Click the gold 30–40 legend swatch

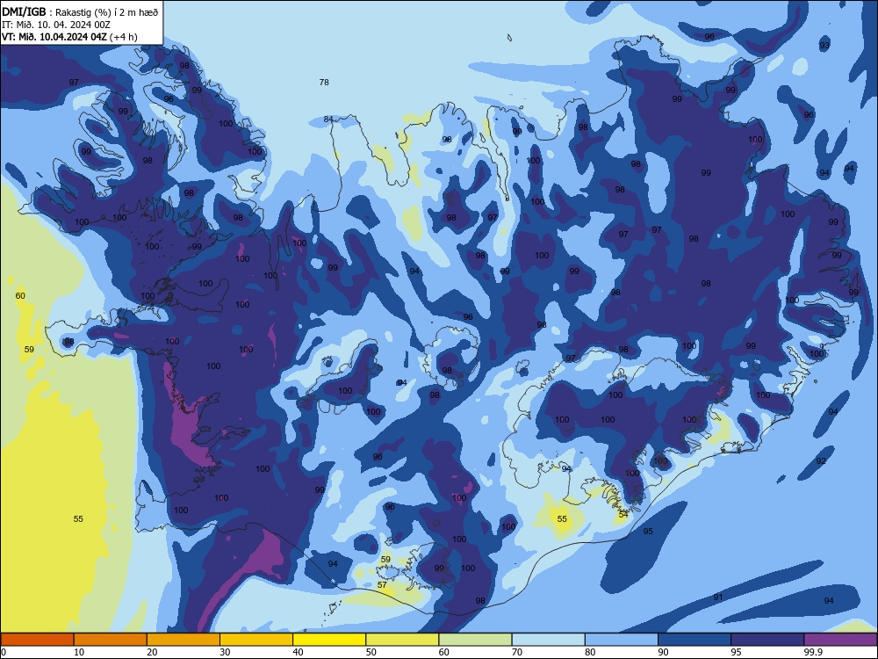(x=256, y=640)
